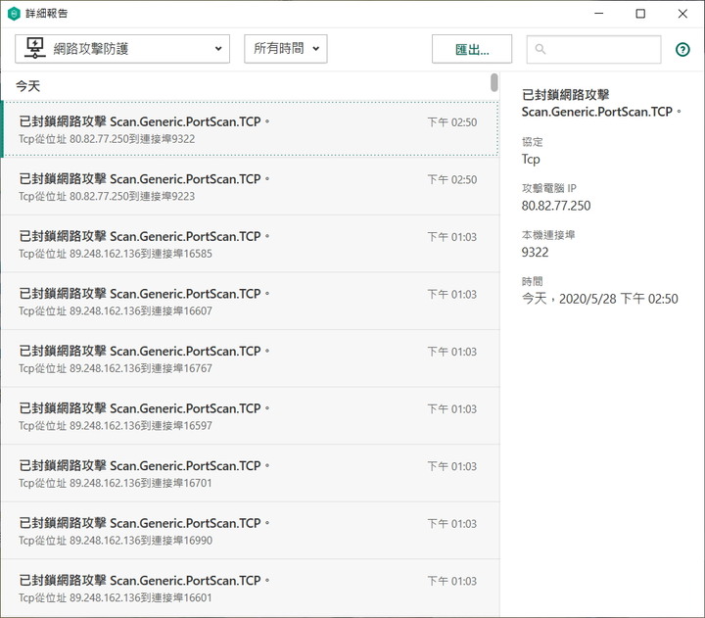Click the 今天 group header
Image resolution: width=705 pixels, height=618 pixels.
[27, 86]
